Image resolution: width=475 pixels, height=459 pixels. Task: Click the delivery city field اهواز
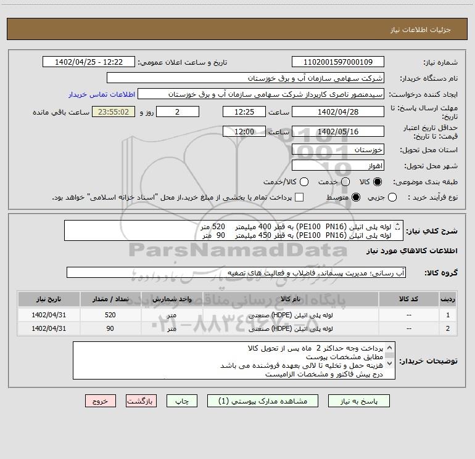point(338,165)
